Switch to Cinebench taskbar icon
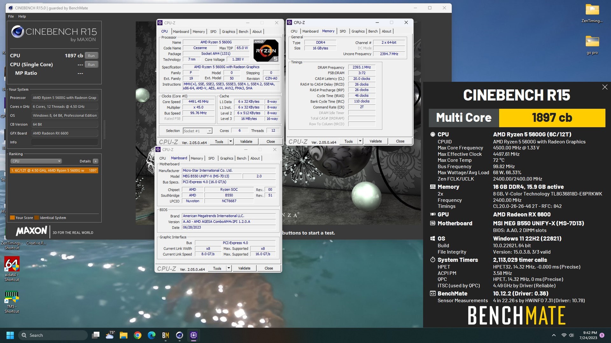Screen dimensions: 611x343 pyautogui.click(x=179, y=335)
